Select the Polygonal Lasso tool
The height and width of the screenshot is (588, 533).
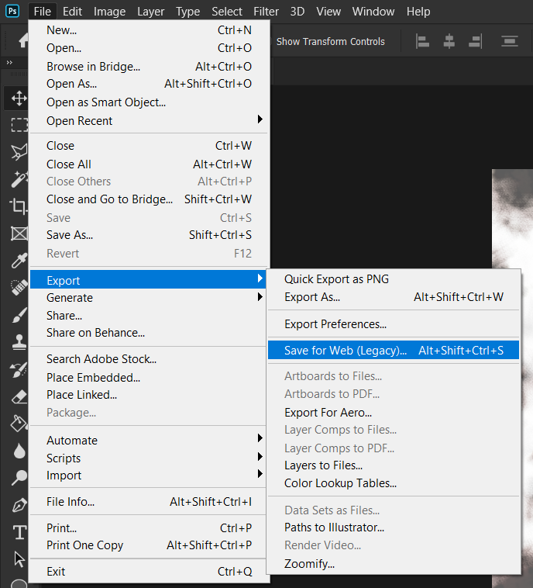[19, 152]
